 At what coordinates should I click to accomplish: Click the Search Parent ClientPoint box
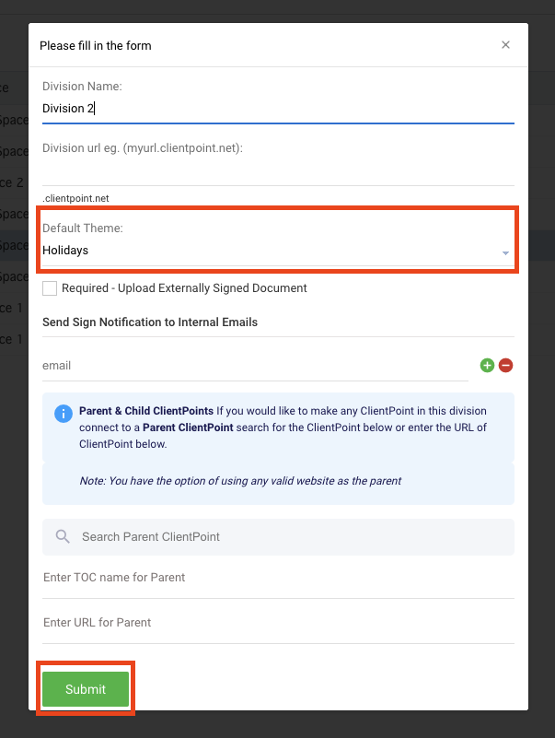click(279, 537)
